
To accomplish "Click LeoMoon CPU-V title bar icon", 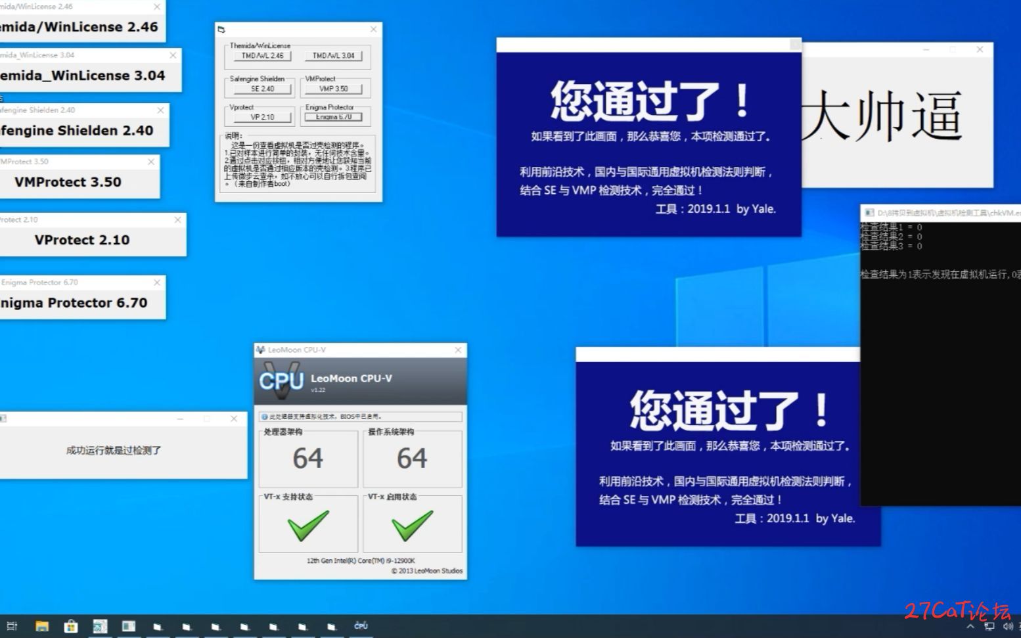I will pyautogui.click(x=260, y=350).
